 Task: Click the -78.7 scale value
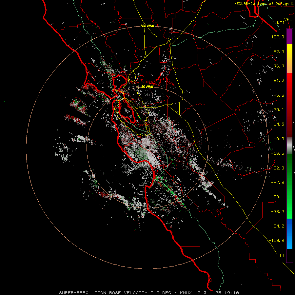tap(278, 212)
